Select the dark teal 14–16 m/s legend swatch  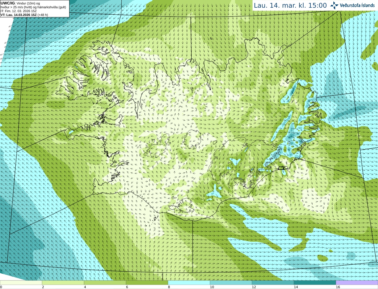(315, 282)
